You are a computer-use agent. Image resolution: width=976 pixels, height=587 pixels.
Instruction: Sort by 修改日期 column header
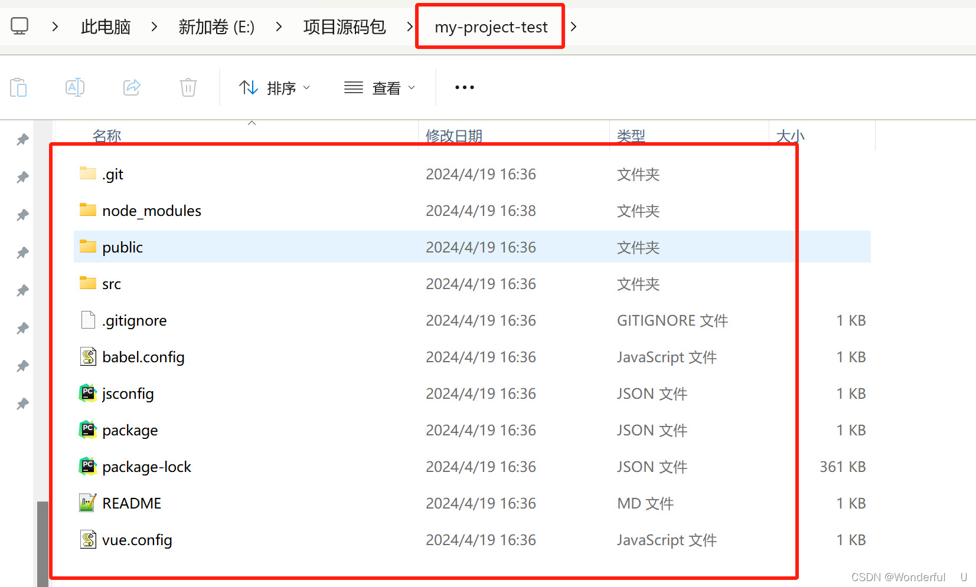coord(454,136)
